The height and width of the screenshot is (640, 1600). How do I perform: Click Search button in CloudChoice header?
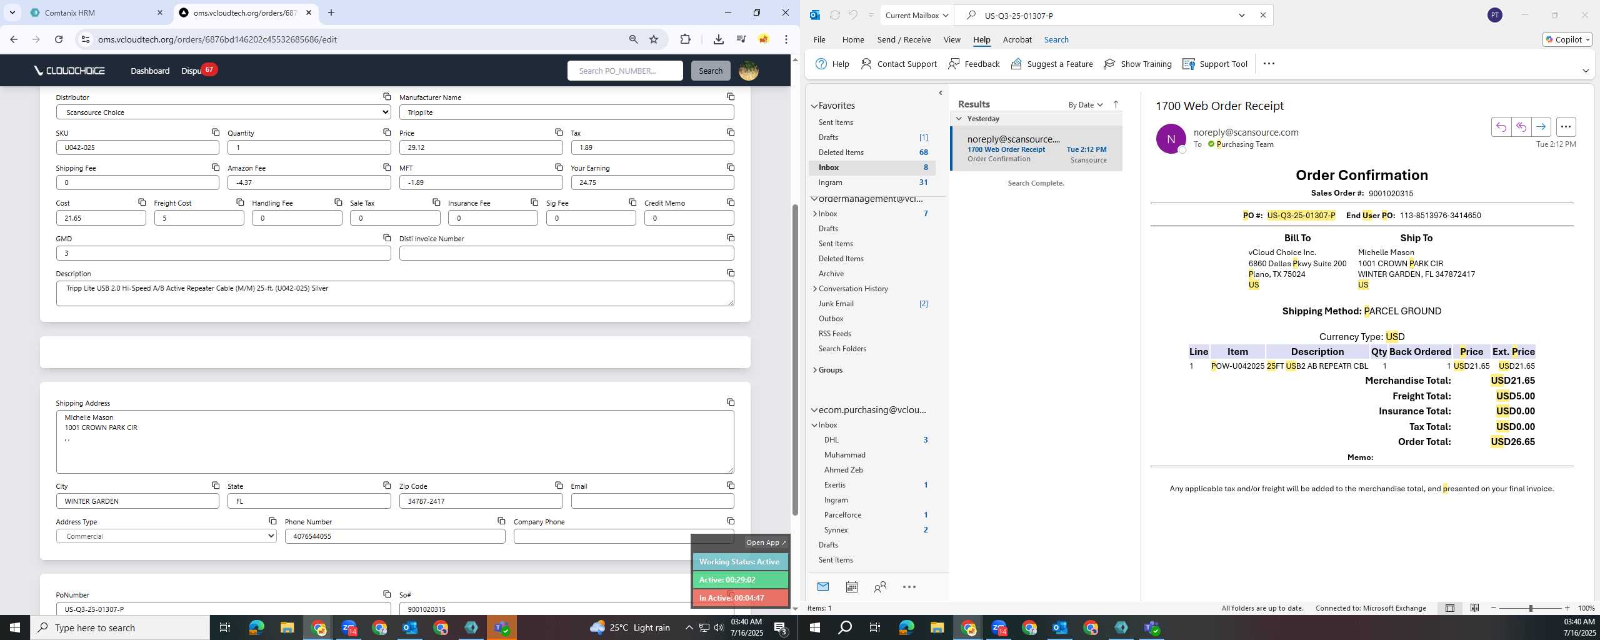pyautogui.click(x=710, y=71)
